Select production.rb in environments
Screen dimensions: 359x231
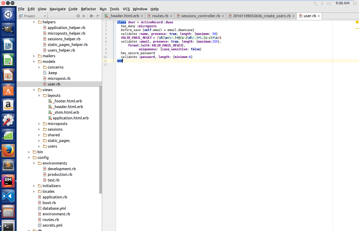click(x=60, y=175)
